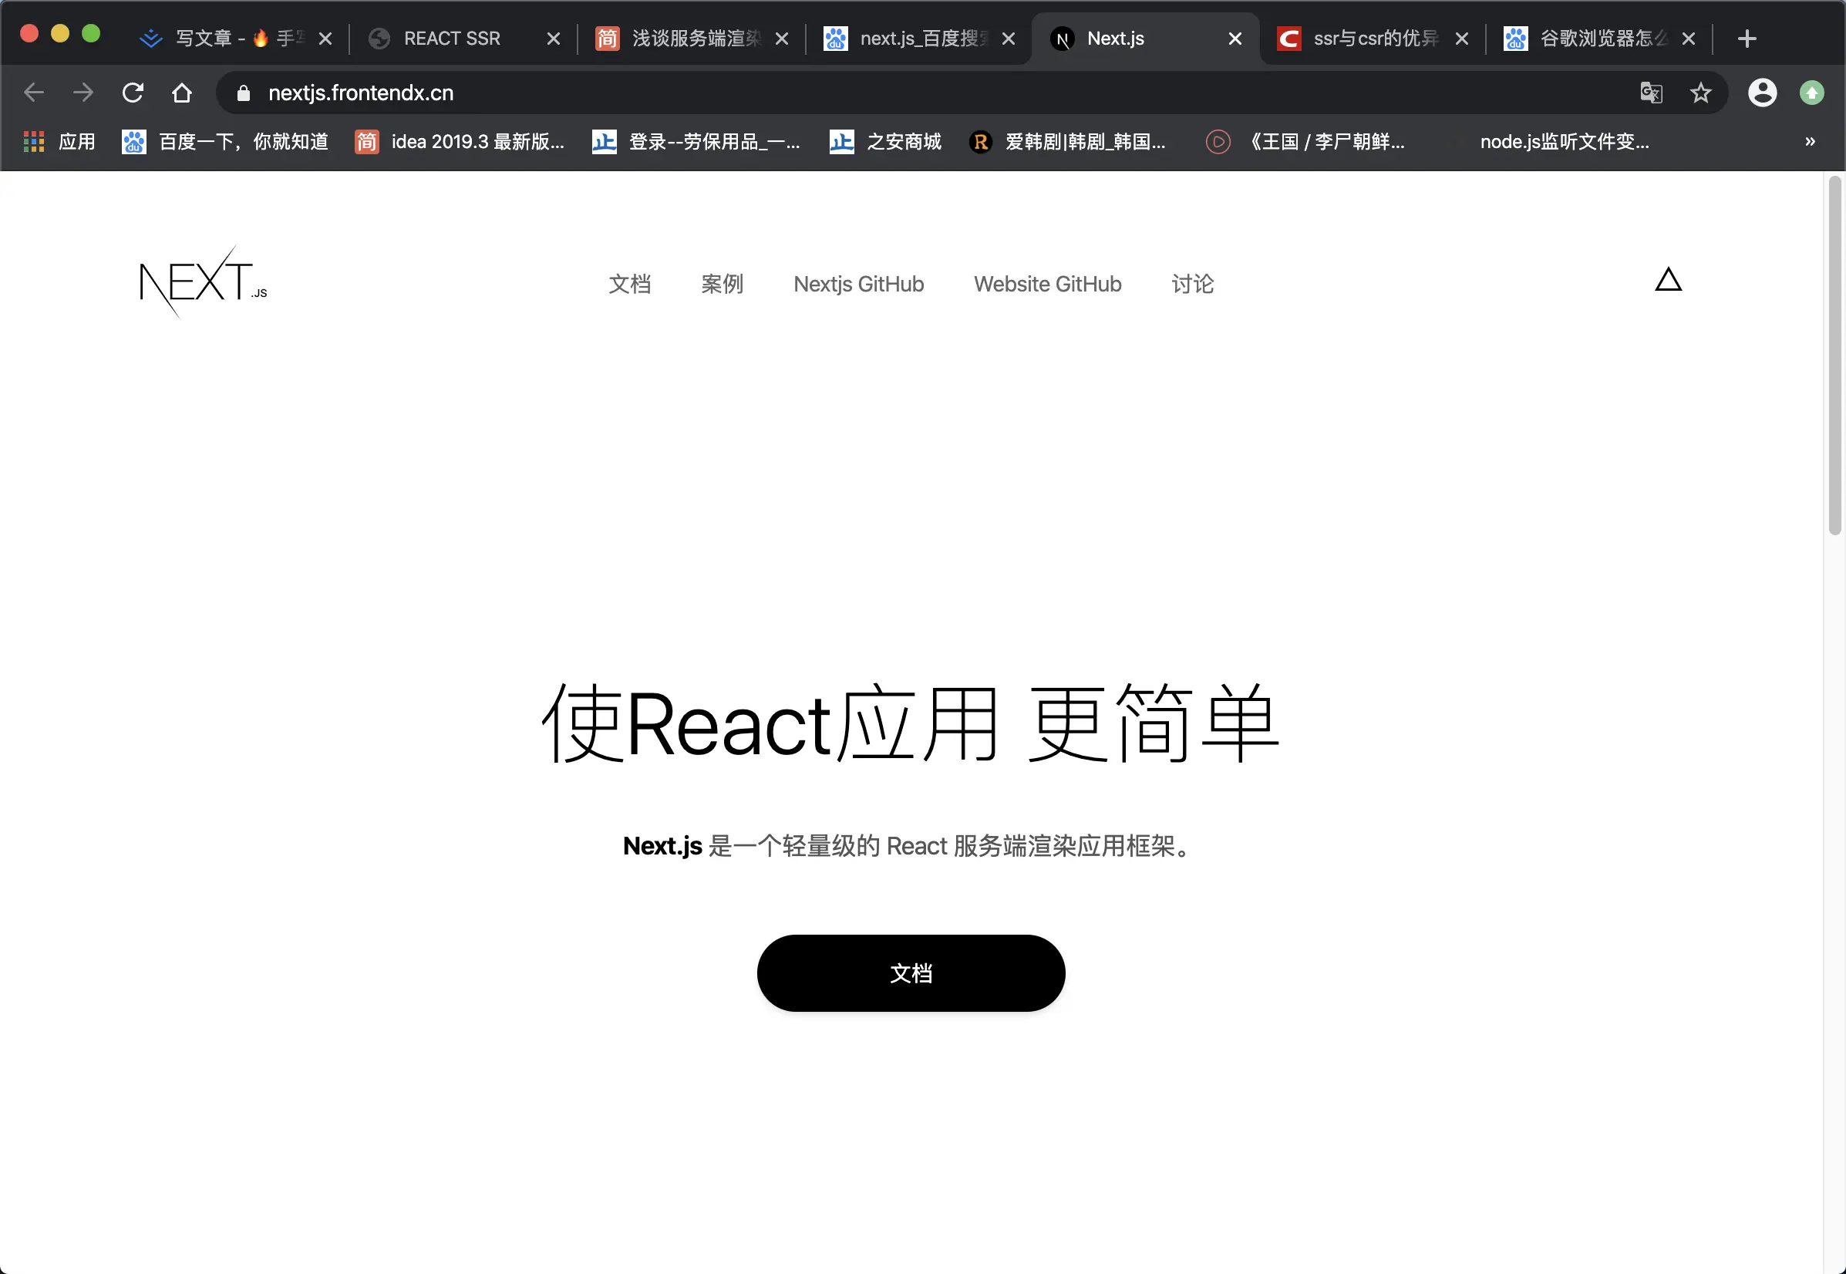Image resolution: width=1846 pixels, height=1274 pixels.
Task: Close the next.js_百度搜索 tab
Action: (x=1008, y=39)
